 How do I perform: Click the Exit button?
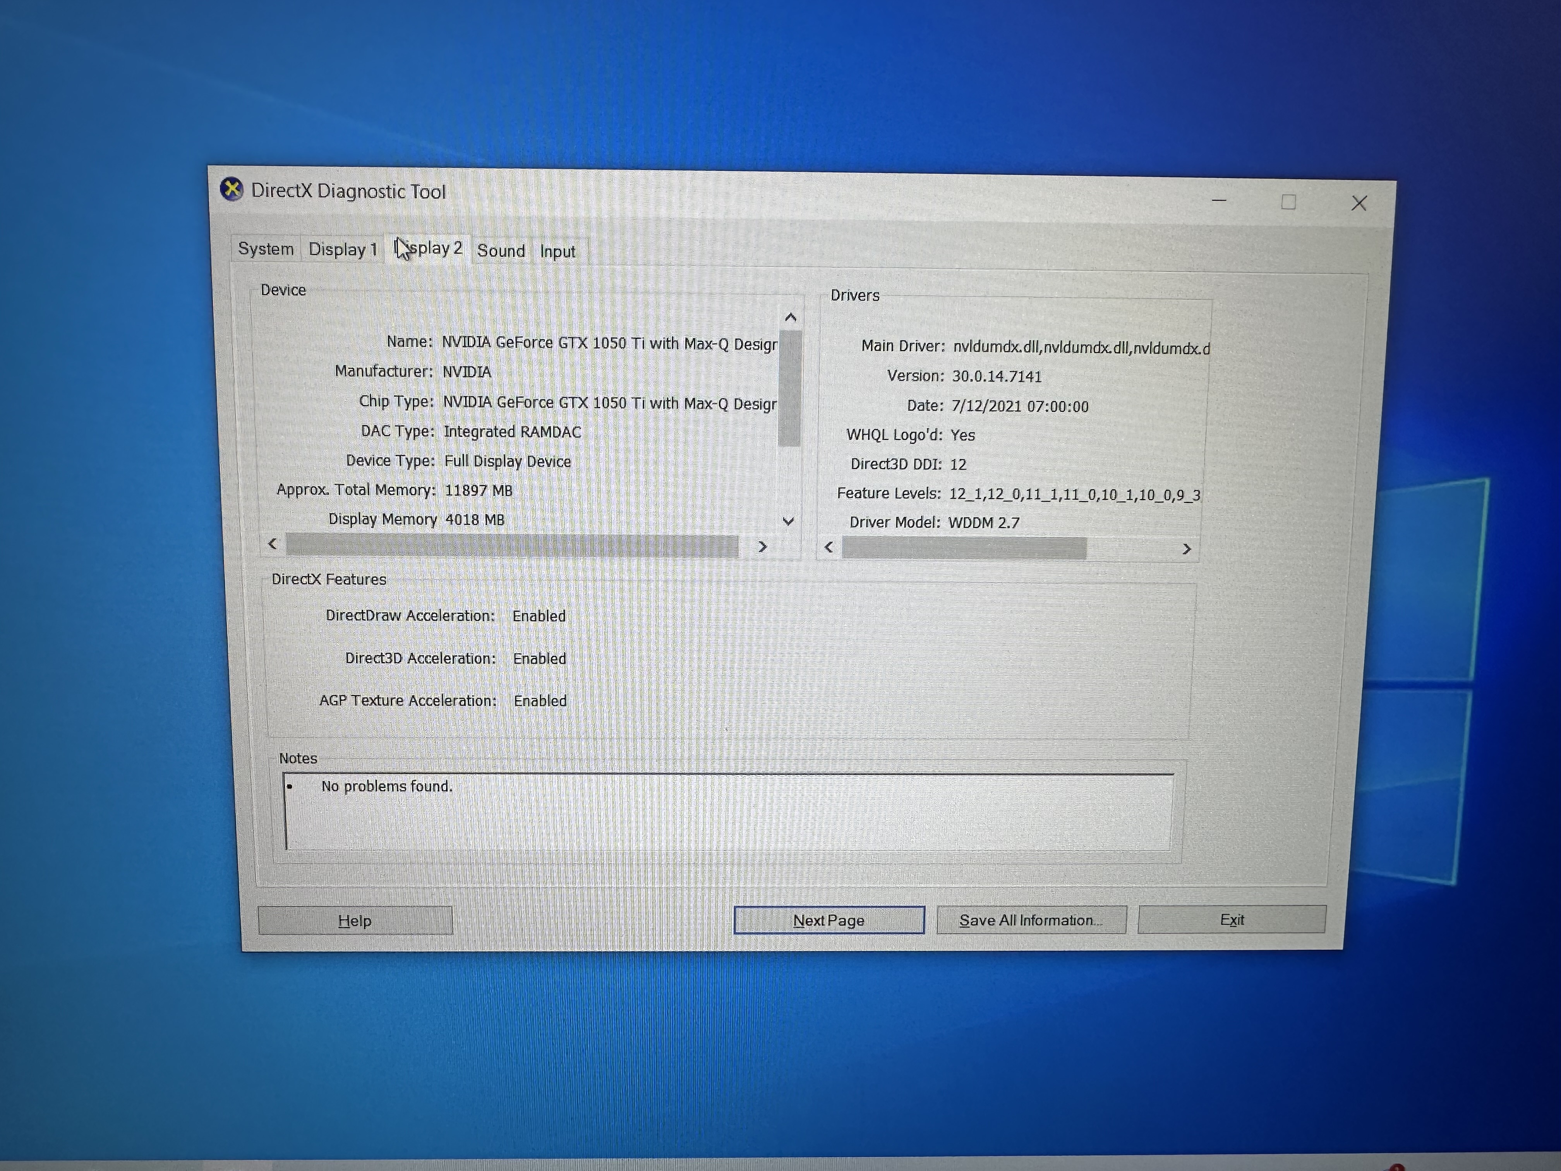(1232, 920)
